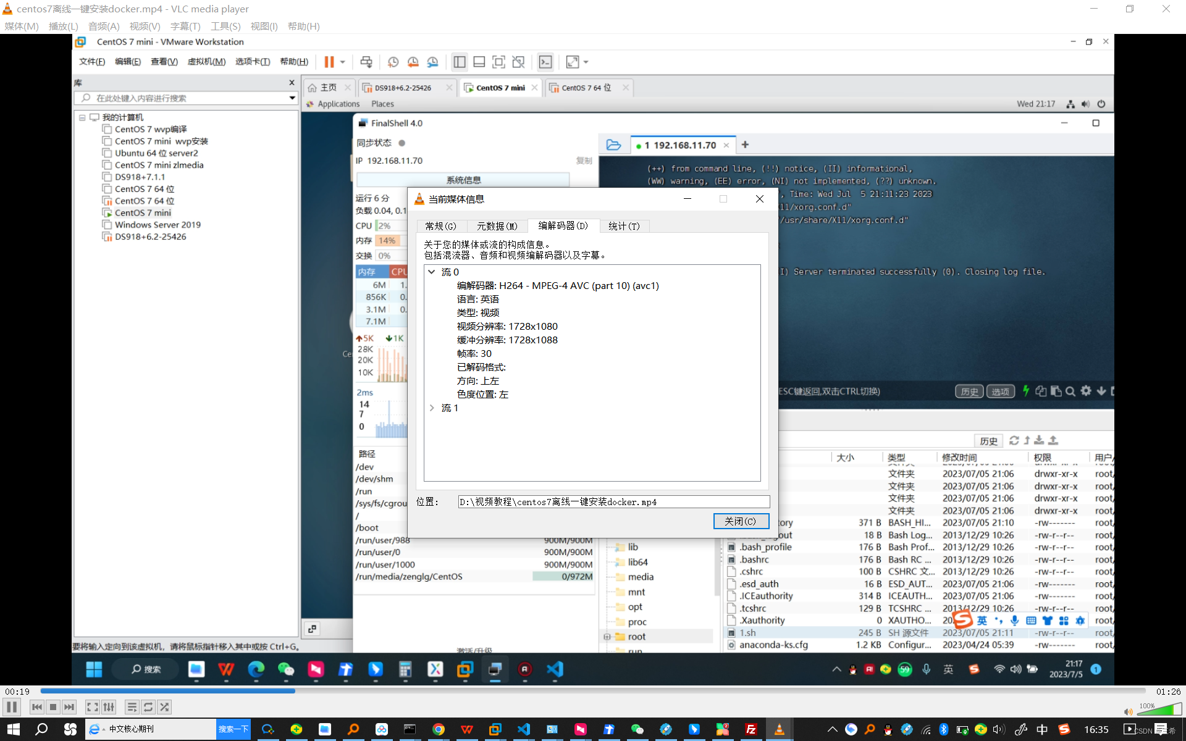Open the Windows Start menu
This screenshot has width=1186, height=741.
[x=14, y=729]
